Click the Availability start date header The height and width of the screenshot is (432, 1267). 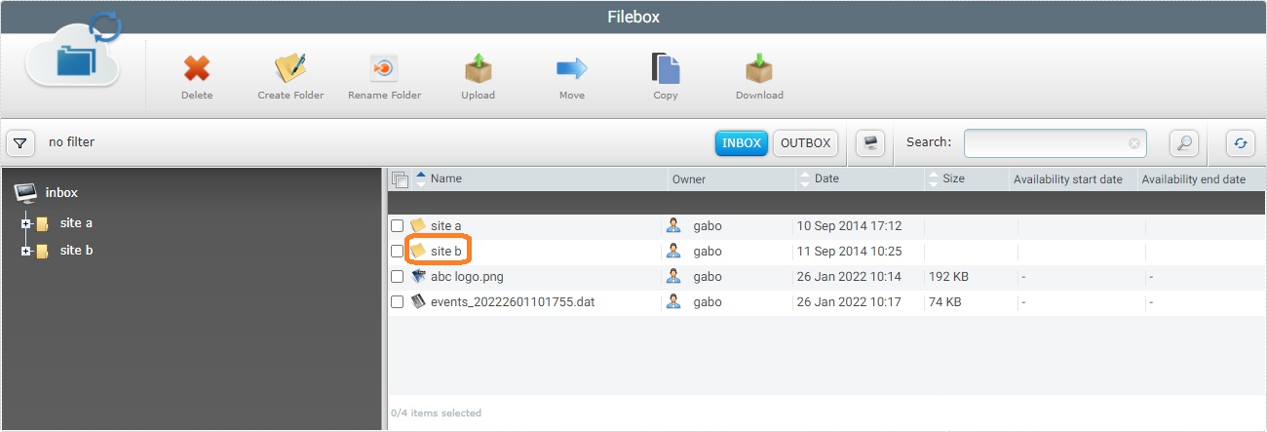point(1068,179)
